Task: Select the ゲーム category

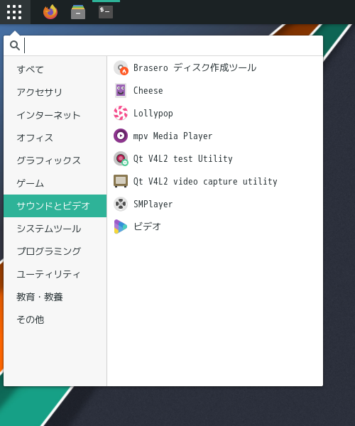Action: tap(55, 183)
